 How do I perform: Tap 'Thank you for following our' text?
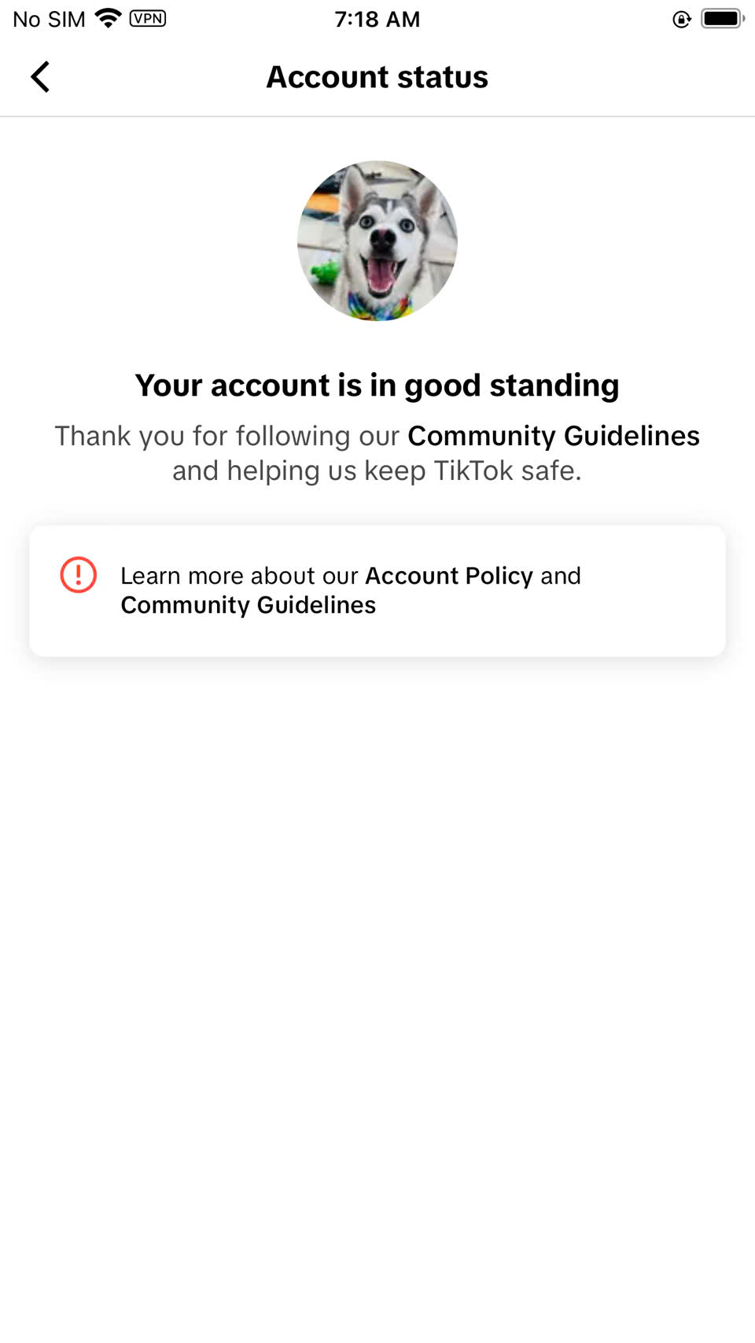click(x=227, y=436)
